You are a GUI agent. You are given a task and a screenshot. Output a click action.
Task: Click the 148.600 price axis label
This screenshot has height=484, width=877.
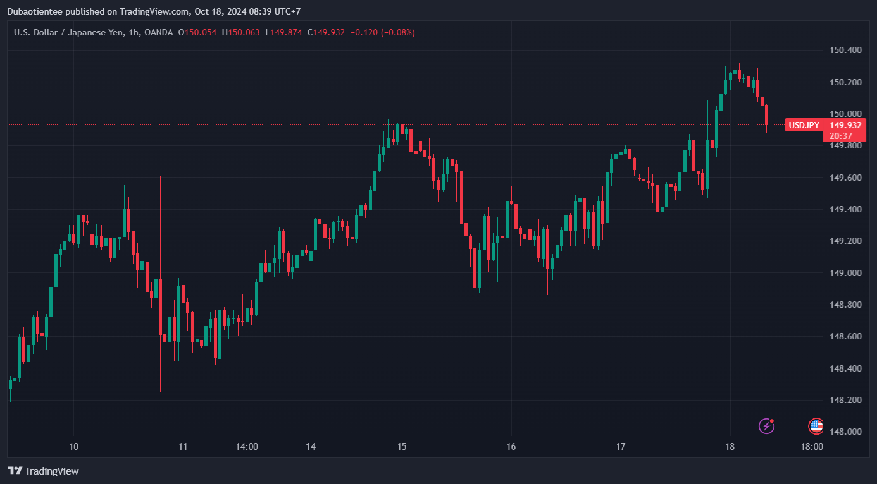coord(846,336)
